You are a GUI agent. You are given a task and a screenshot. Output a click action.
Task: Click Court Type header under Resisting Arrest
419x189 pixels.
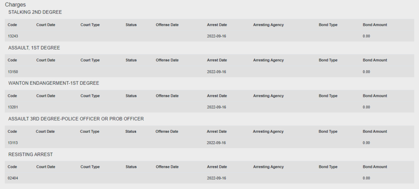[x=90, y=167]
